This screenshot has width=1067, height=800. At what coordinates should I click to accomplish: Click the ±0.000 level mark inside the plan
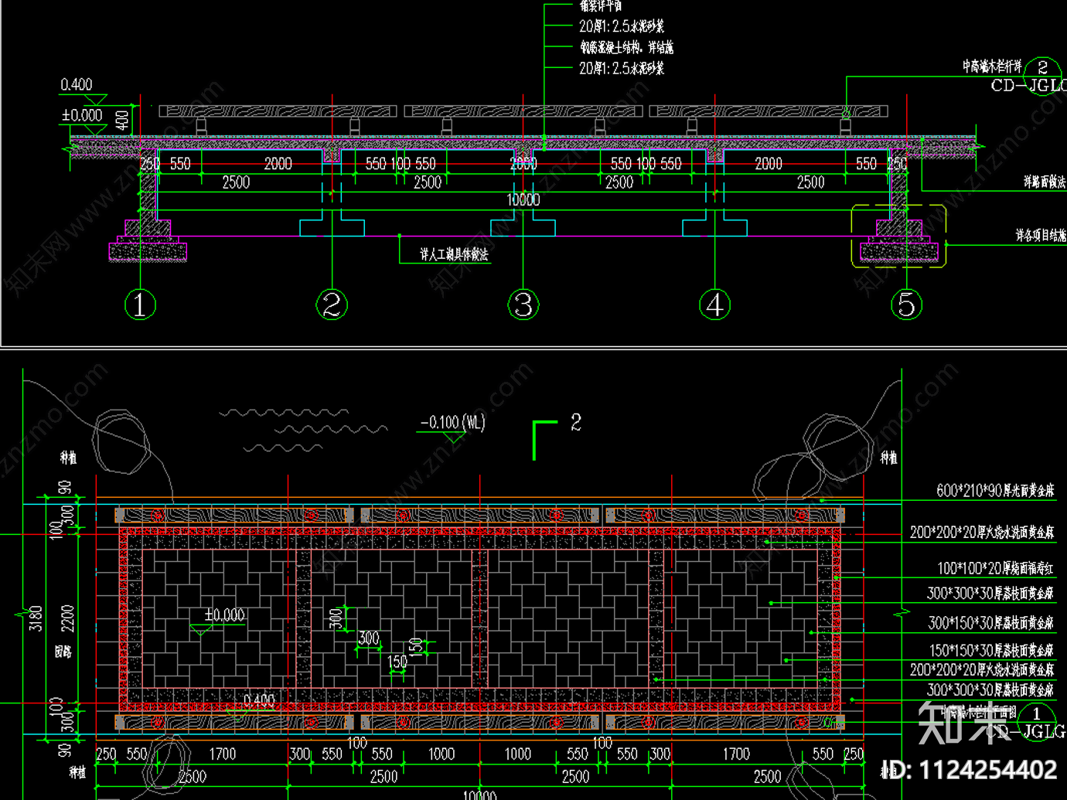(224, 615)
